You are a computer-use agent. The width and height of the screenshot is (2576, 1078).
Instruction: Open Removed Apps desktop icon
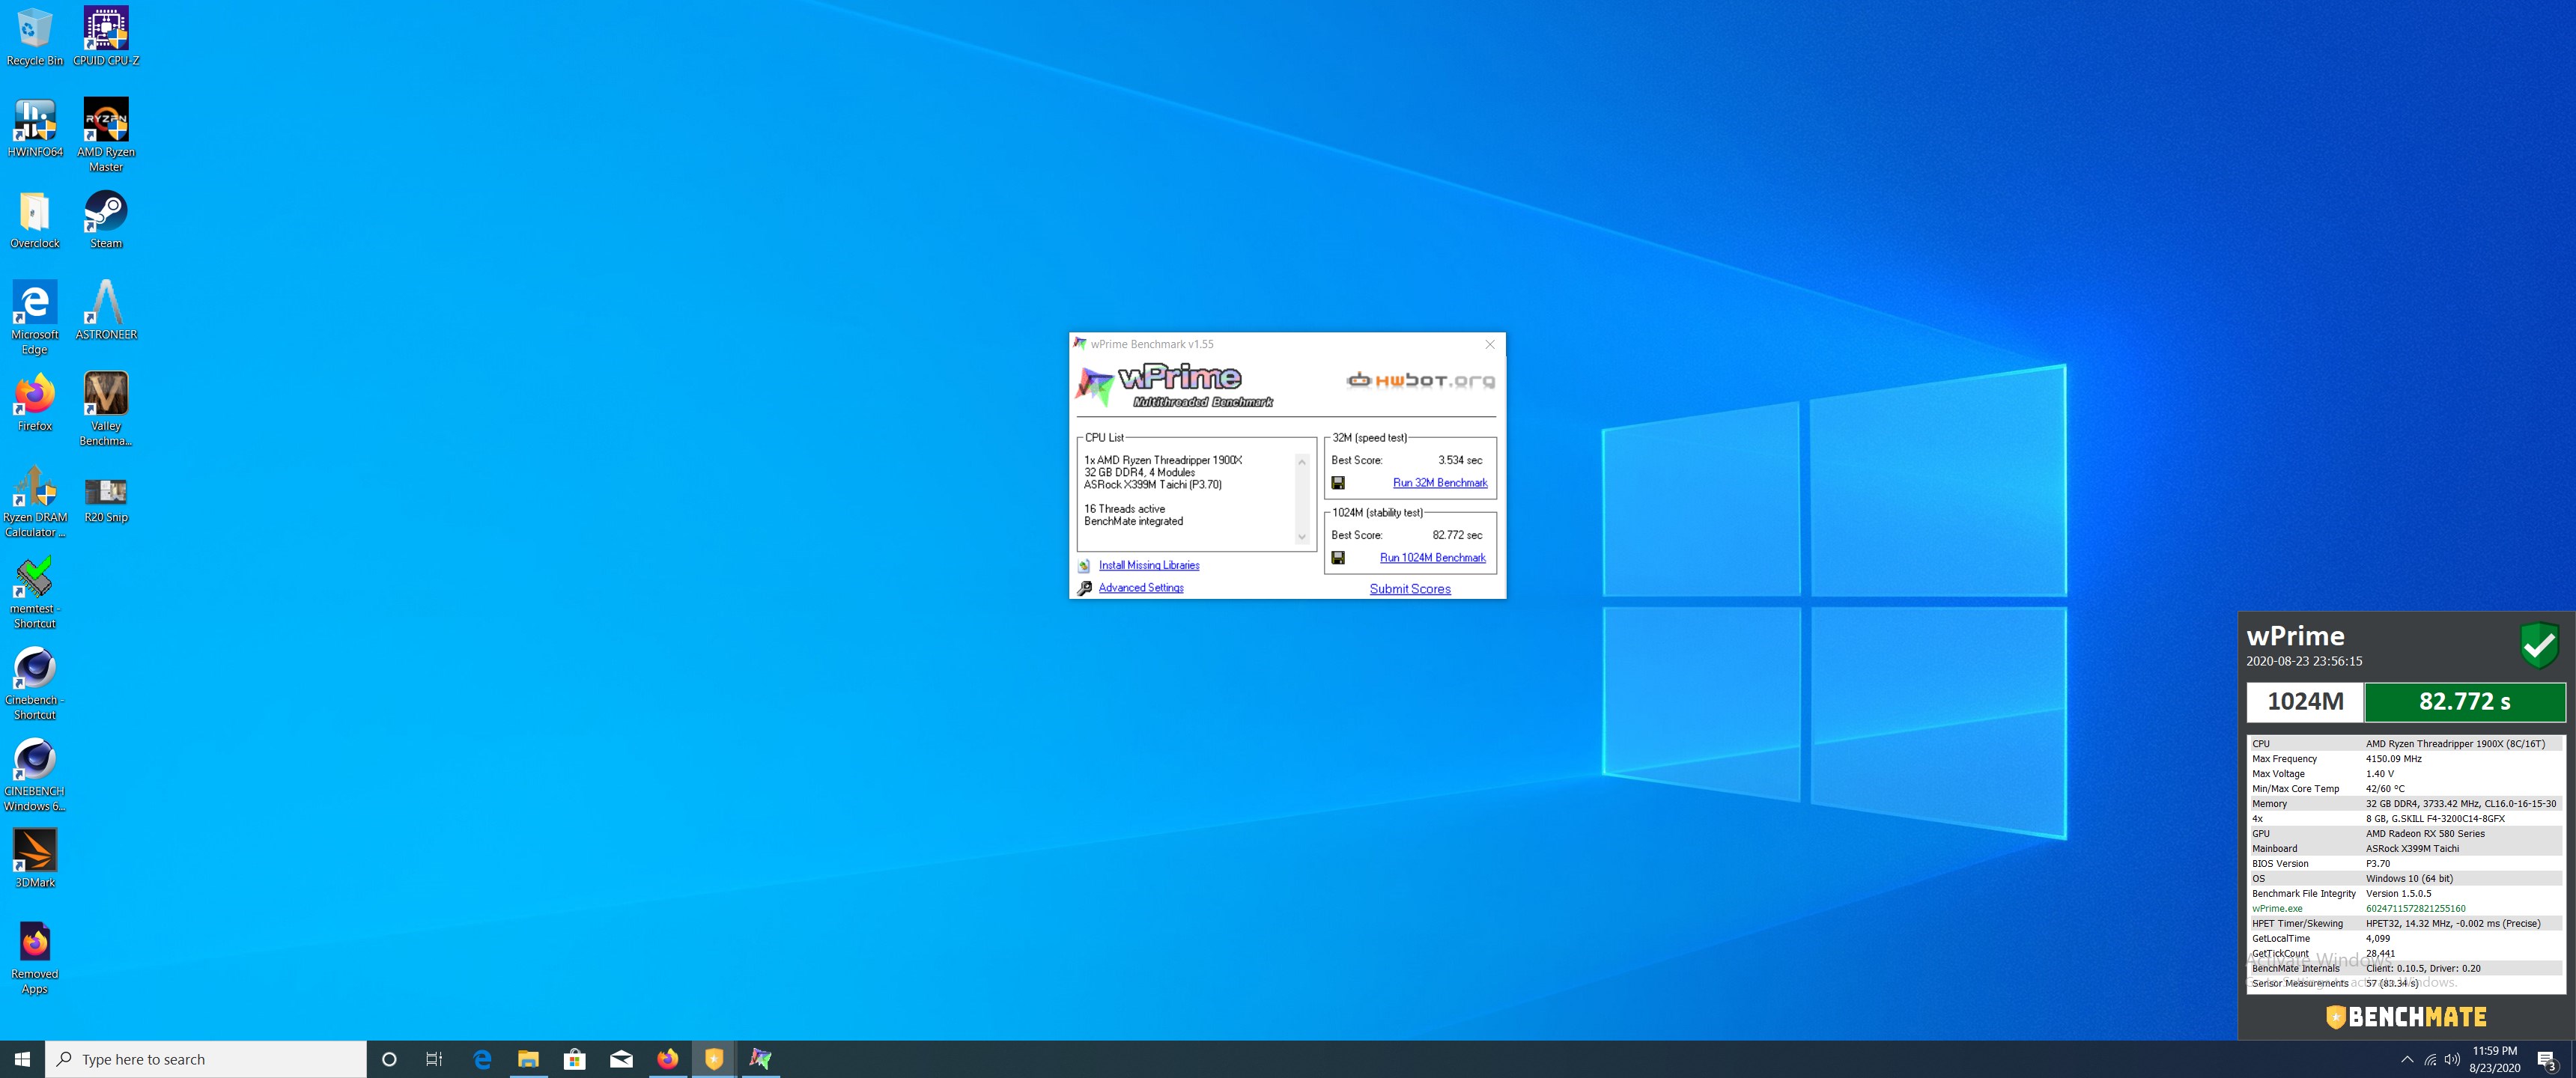(x=35, y=958)
